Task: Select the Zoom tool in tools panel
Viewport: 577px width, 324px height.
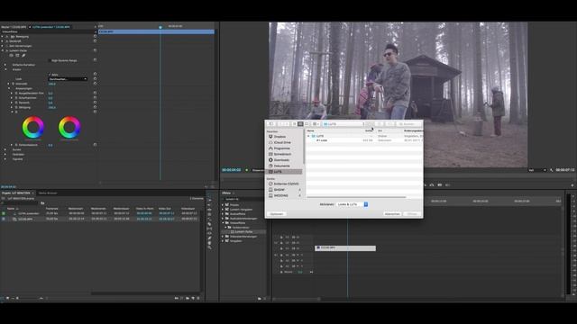Action: (x=209, y=247)
